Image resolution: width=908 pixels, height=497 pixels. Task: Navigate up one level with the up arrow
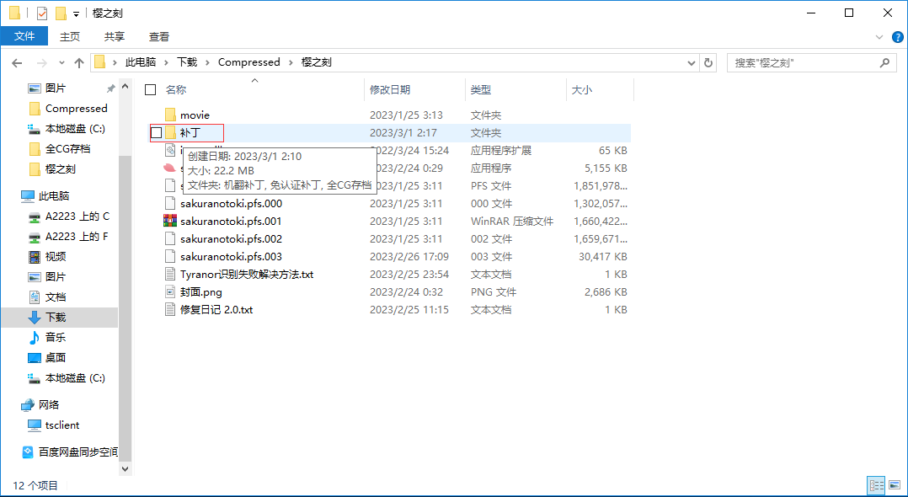click(78, 62)
